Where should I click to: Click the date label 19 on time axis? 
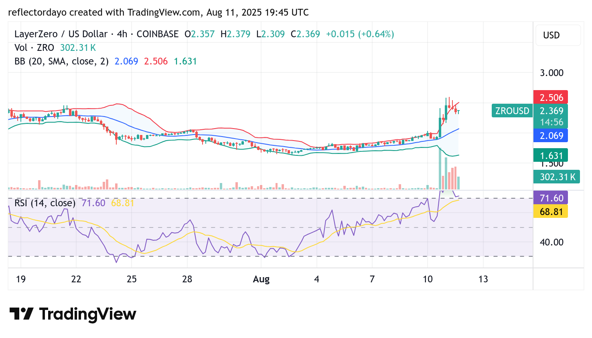coord(21,279)
